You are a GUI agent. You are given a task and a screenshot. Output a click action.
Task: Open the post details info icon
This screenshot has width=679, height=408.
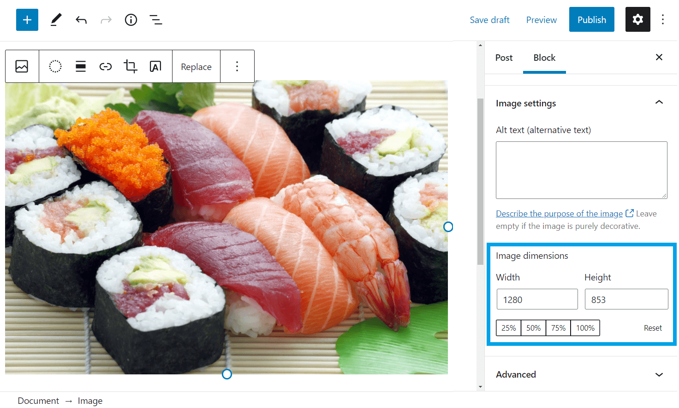point(131,20)
